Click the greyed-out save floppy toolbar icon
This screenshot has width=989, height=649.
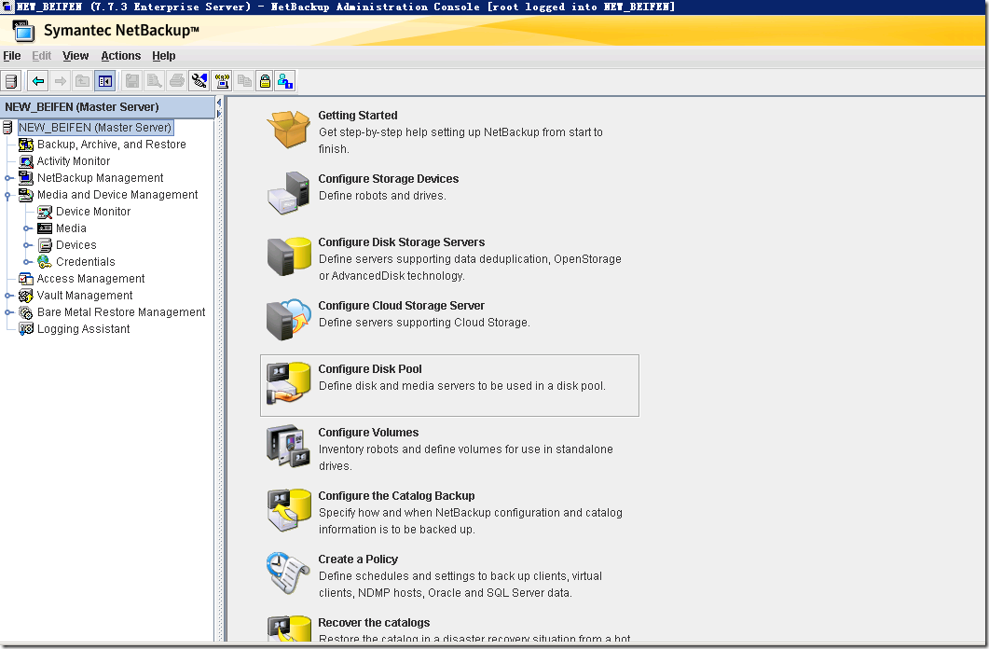(x=132, y=81)
